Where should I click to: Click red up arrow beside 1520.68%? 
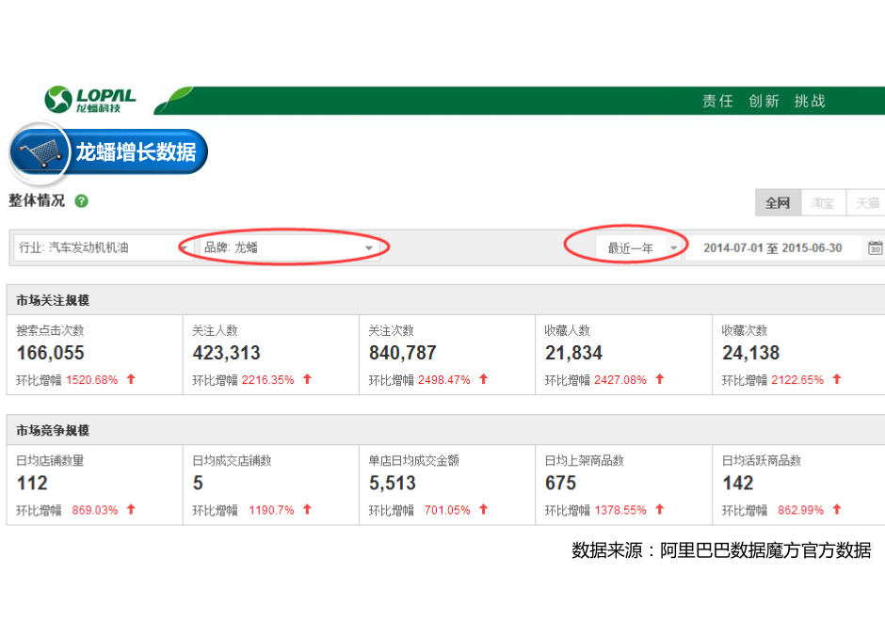pyautogui.click(x=131, y=379)
